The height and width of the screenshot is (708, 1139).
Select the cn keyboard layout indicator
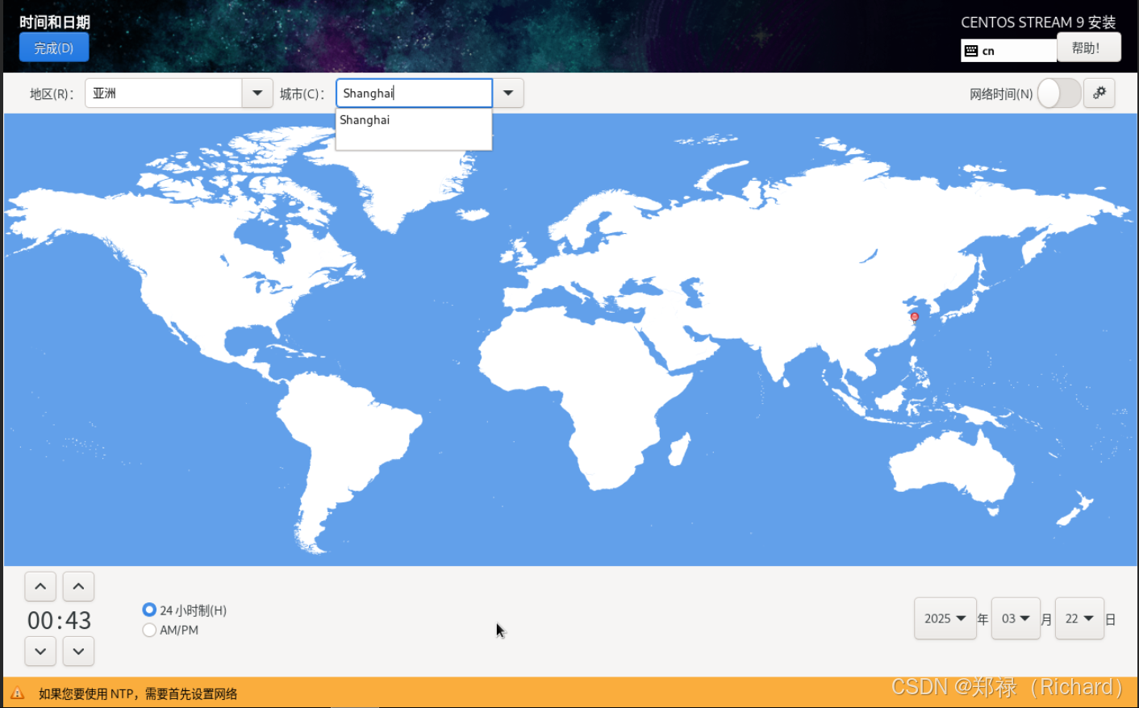click(x=1008, y=51)
